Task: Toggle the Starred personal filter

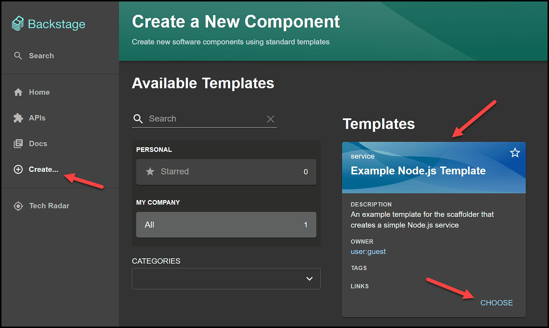Action: pyautogui.click(x=226, y=171)
